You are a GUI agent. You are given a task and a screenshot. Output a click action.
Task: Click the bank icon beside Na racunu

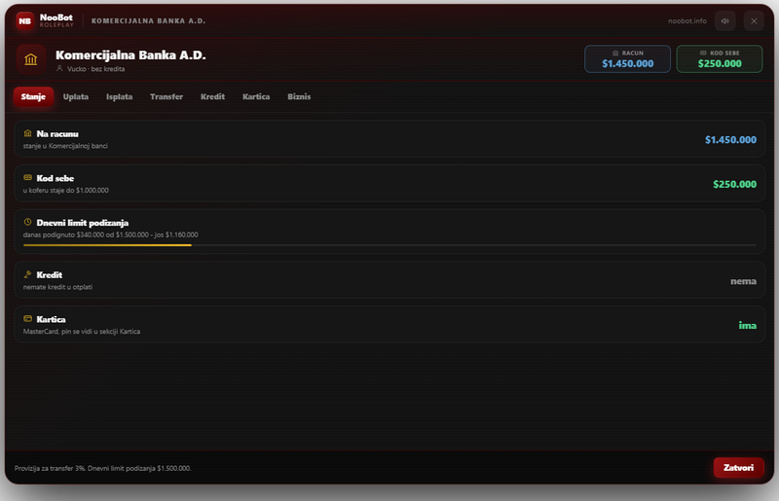28,133
